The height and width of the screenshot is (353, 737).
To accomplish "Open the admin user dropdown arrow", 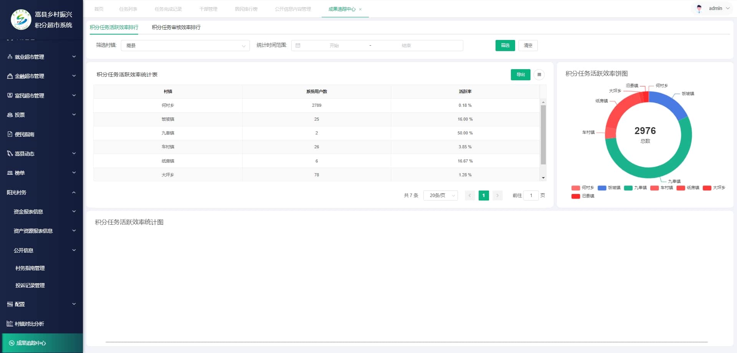I will pyautogui.click(x=728, y=8).
